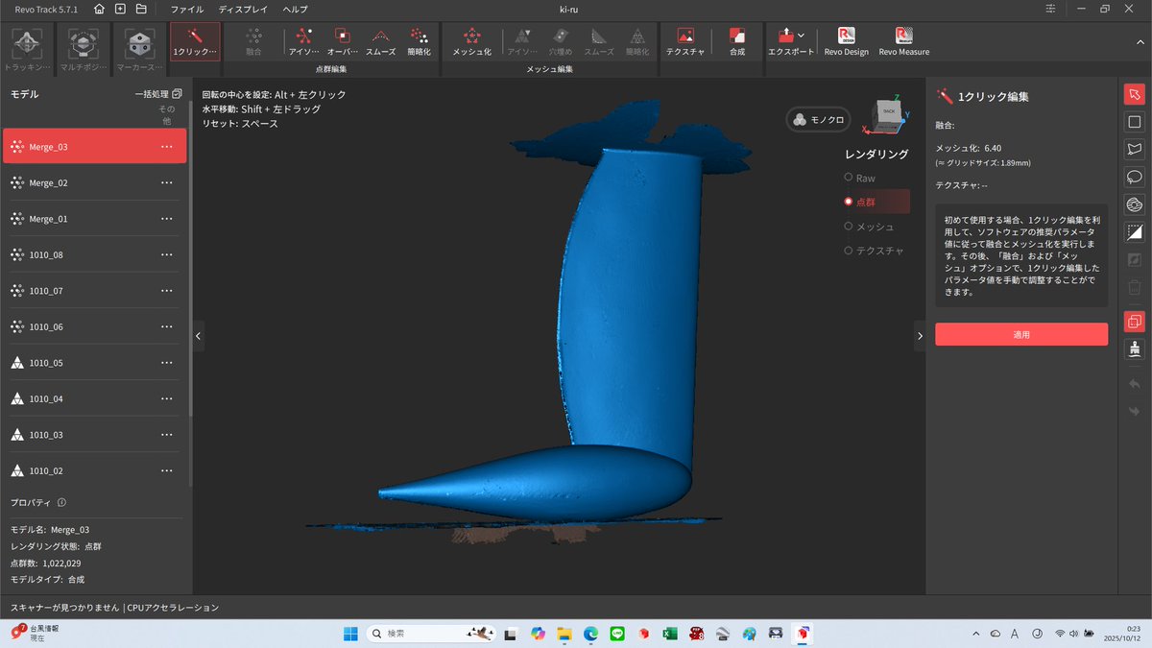Go to home via house icon
The image size is (1152, 648).
point(100,9)
